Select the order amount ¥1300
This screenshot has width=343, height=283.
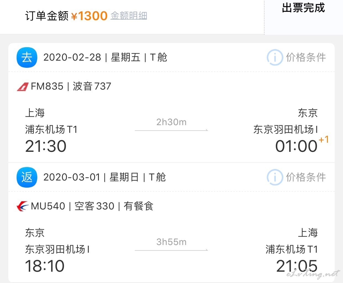click(x=89, y=16)
